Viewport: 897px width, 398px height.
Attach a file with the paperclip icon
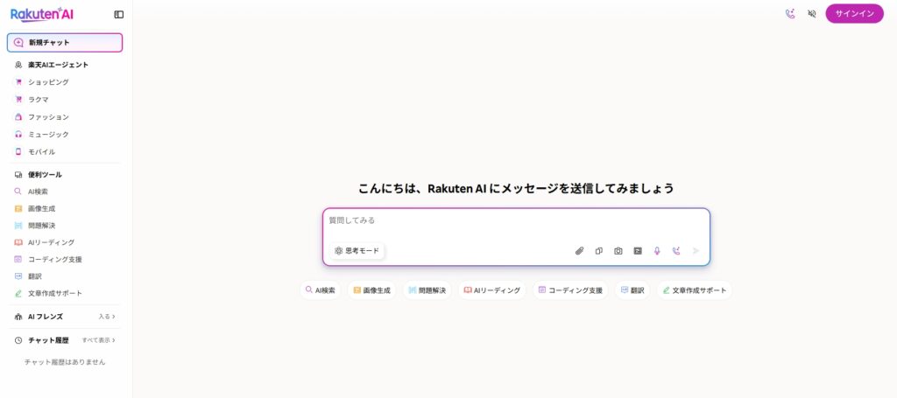(580, 251)
